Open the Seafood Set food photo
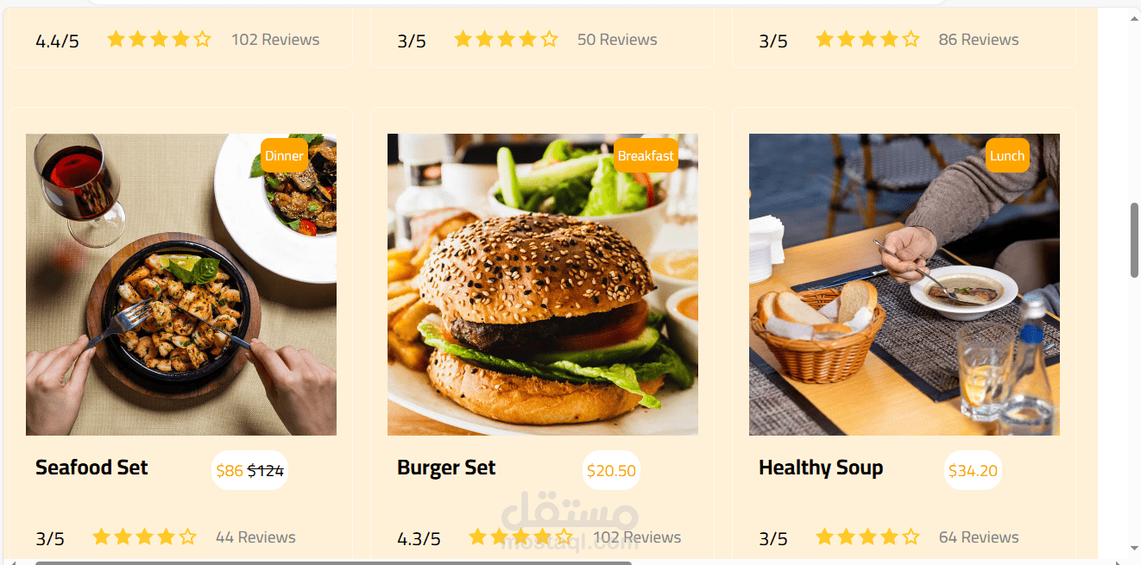 coord(181,285)
